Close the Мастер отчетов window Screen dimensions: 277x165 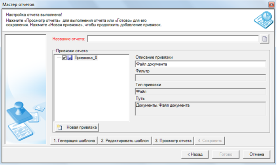(x=269, y=5)
